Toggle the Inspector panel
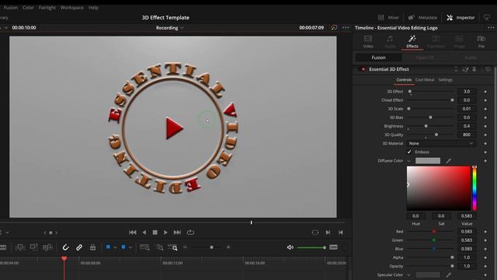 [x=461, y=18]
